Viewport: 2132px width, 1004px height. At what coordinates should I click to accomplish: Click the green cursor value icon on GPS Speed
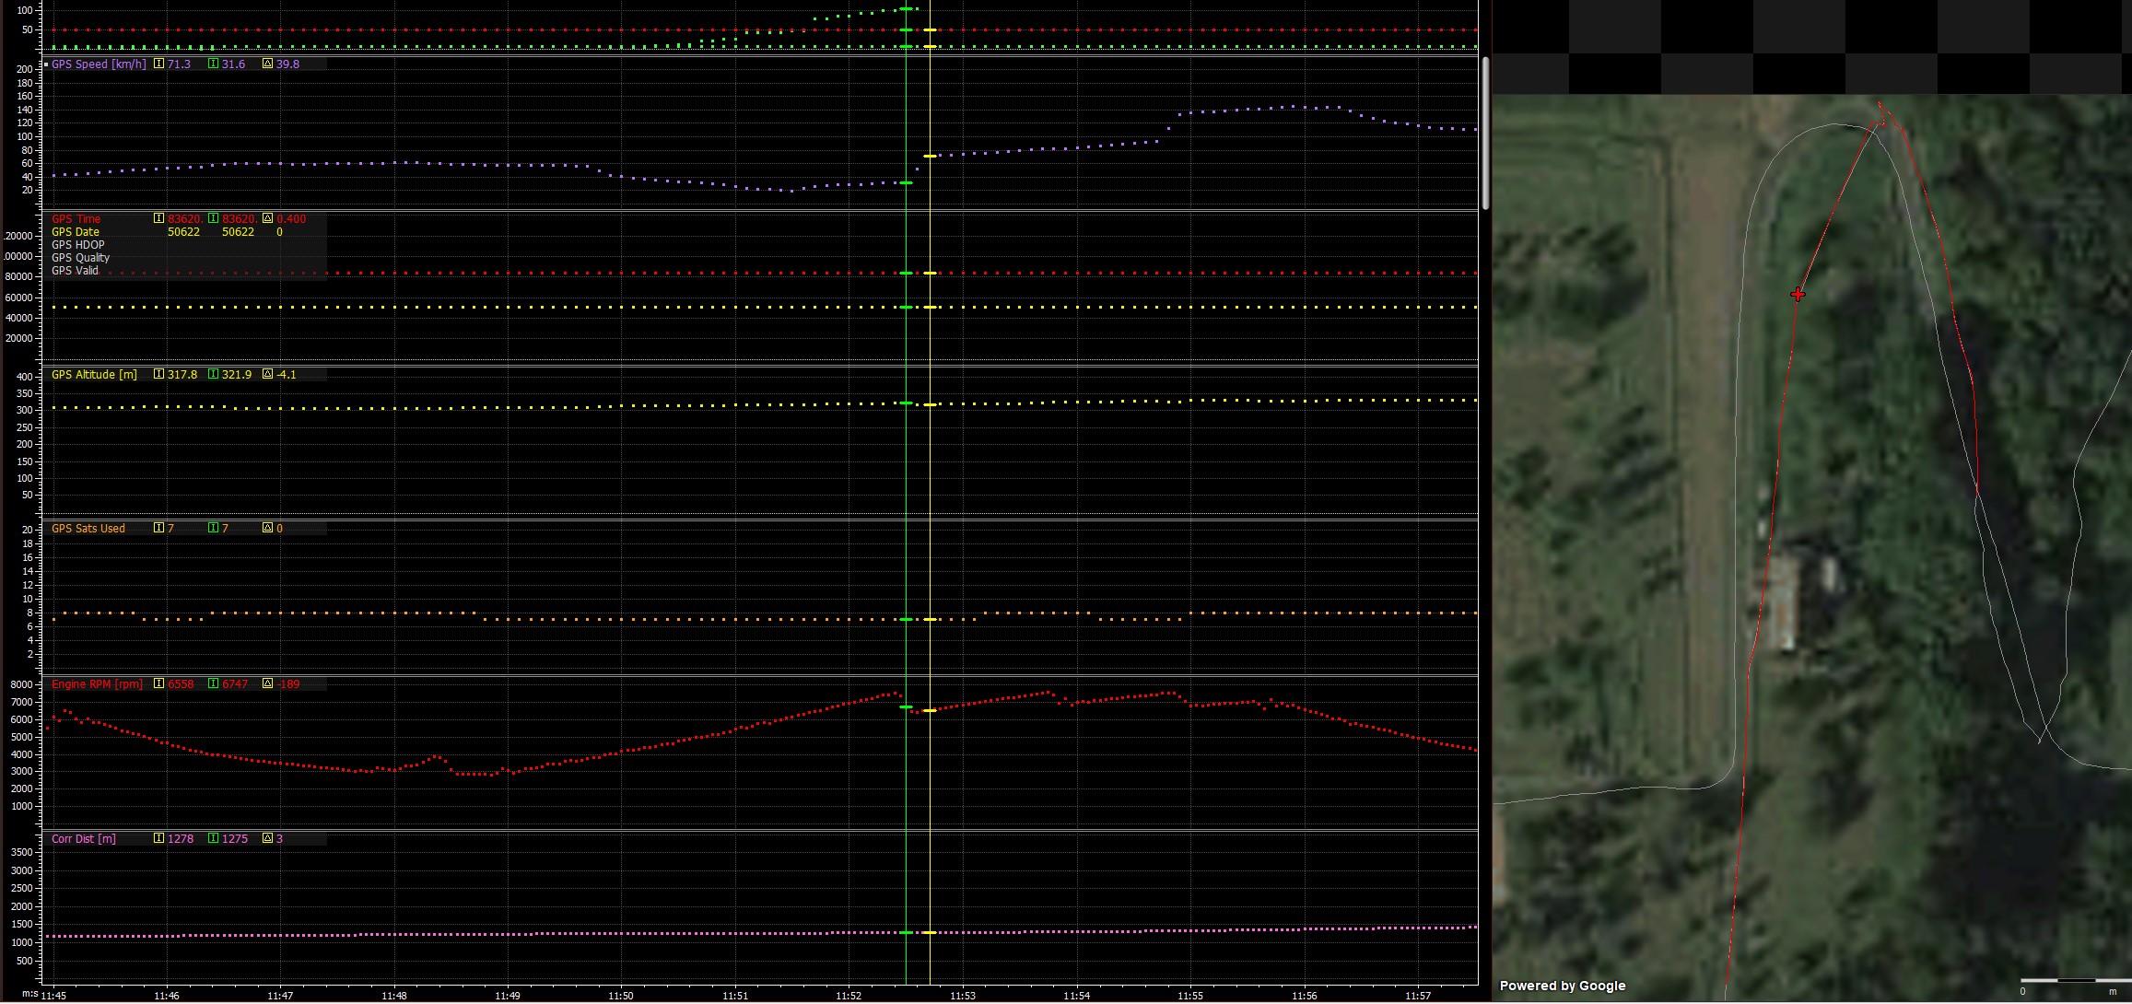(213, 64)
